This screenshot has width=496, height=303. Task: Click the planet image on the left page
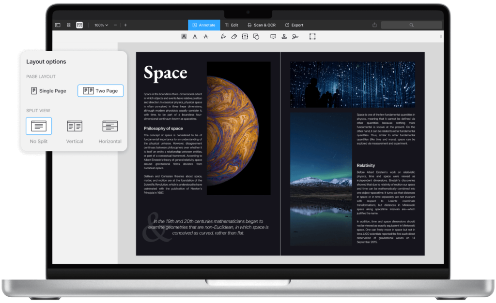(238, 128)
